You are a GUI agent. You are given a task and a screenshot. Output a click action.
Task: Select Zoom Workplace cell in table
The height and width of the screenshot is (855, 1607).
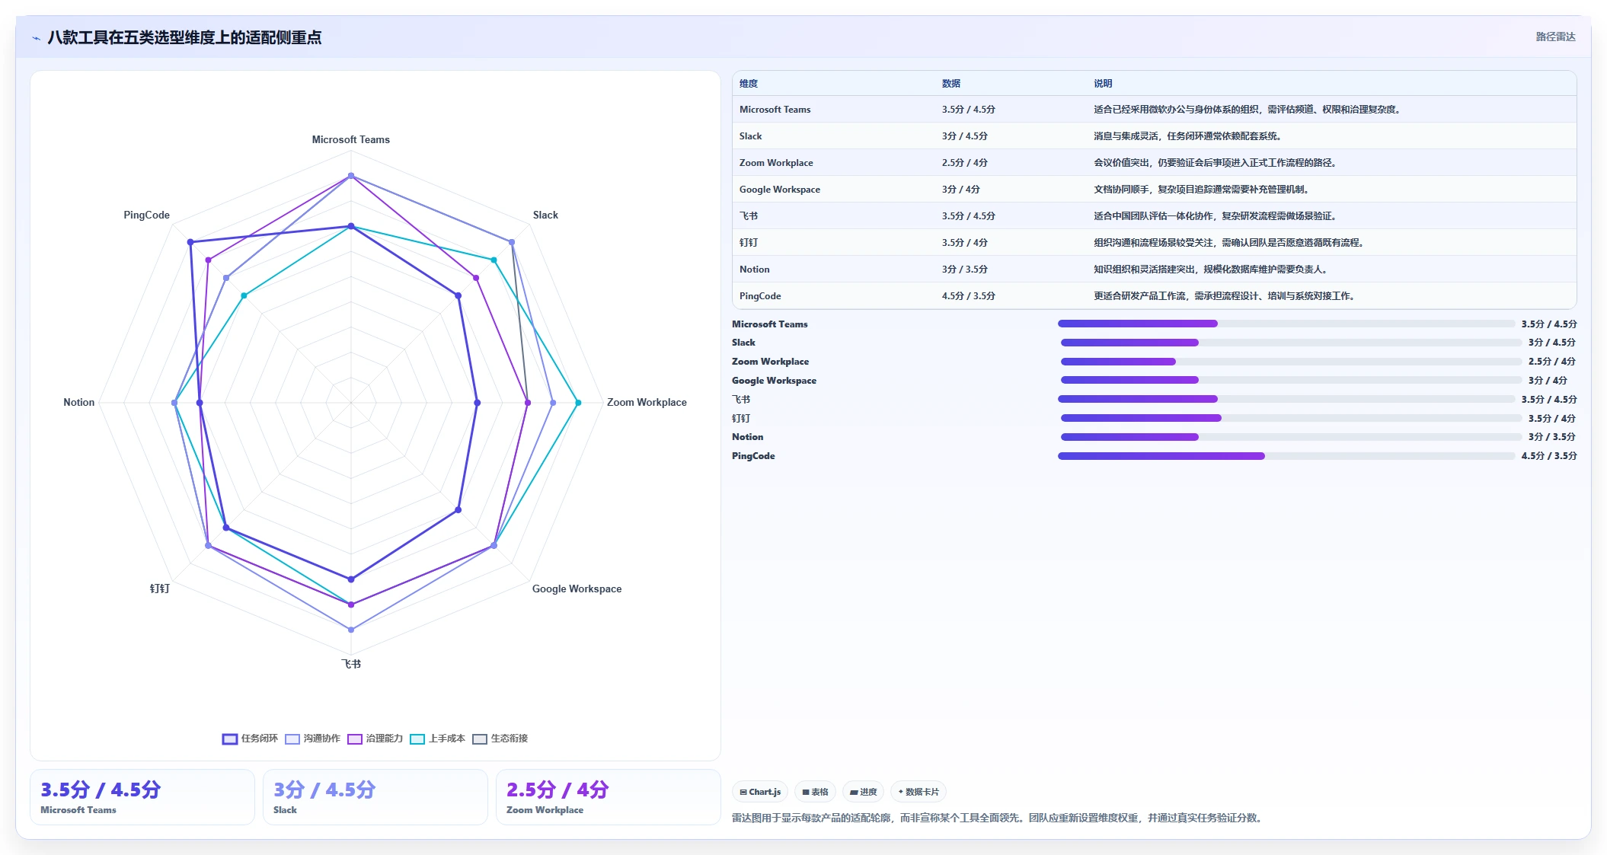(x=776, y=163)
